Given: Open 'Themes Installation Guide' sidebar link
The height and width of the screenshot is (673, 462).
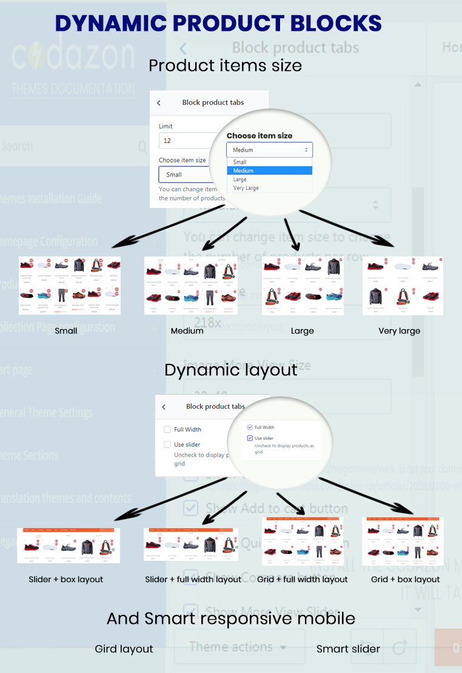Looking at the screenshot, I should (51, 199).
